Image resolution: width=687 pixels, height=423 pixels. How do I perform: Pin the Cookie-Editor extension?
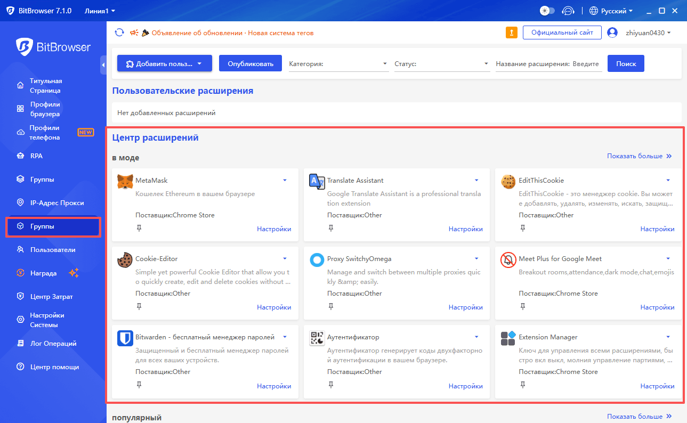(x=139, y=306)
